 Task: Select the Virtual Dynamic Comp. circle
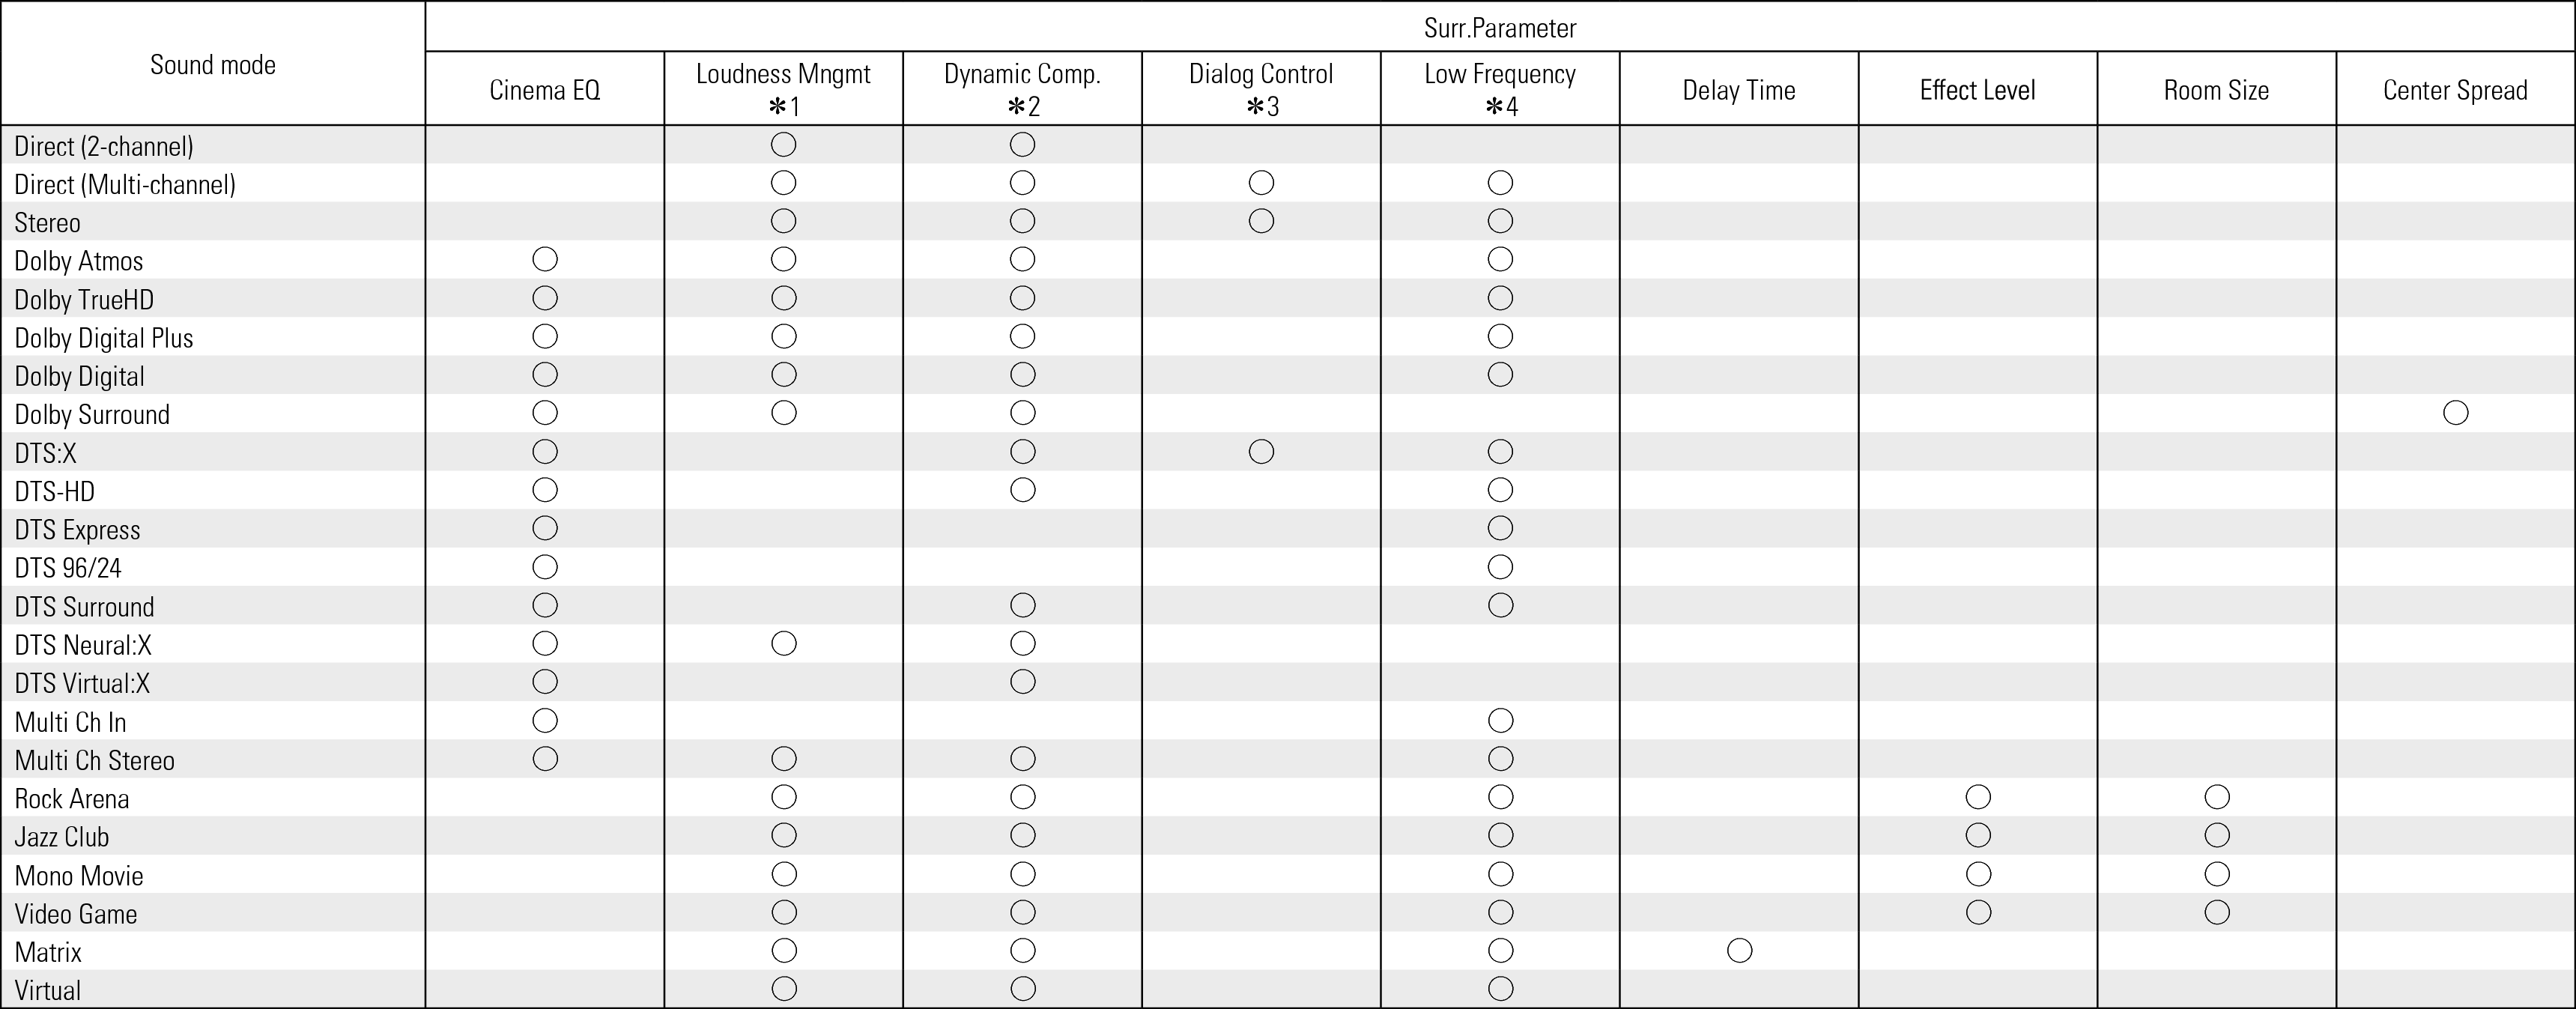1022,989
